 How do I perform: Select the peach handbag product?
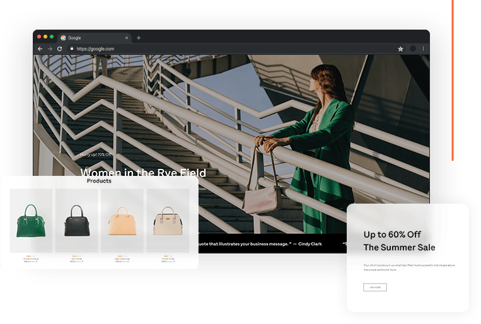tap(122, 221)
